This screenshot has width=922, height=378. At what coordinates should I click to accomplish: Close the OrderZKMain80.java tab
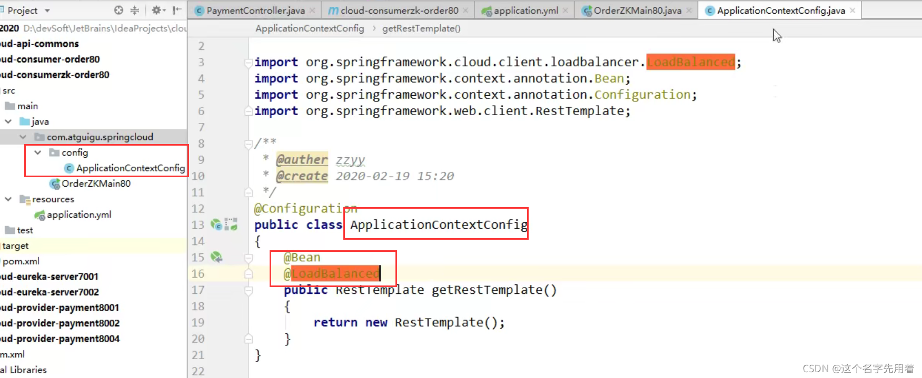click(x=689, y=11)
